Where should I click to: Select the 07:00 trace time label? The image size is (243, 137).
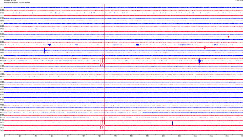click(x=2, y=45)
